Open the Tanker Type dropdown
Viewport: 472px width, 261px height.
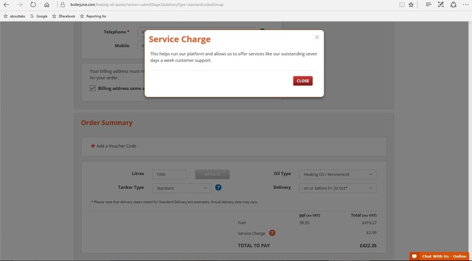point(181,188)
